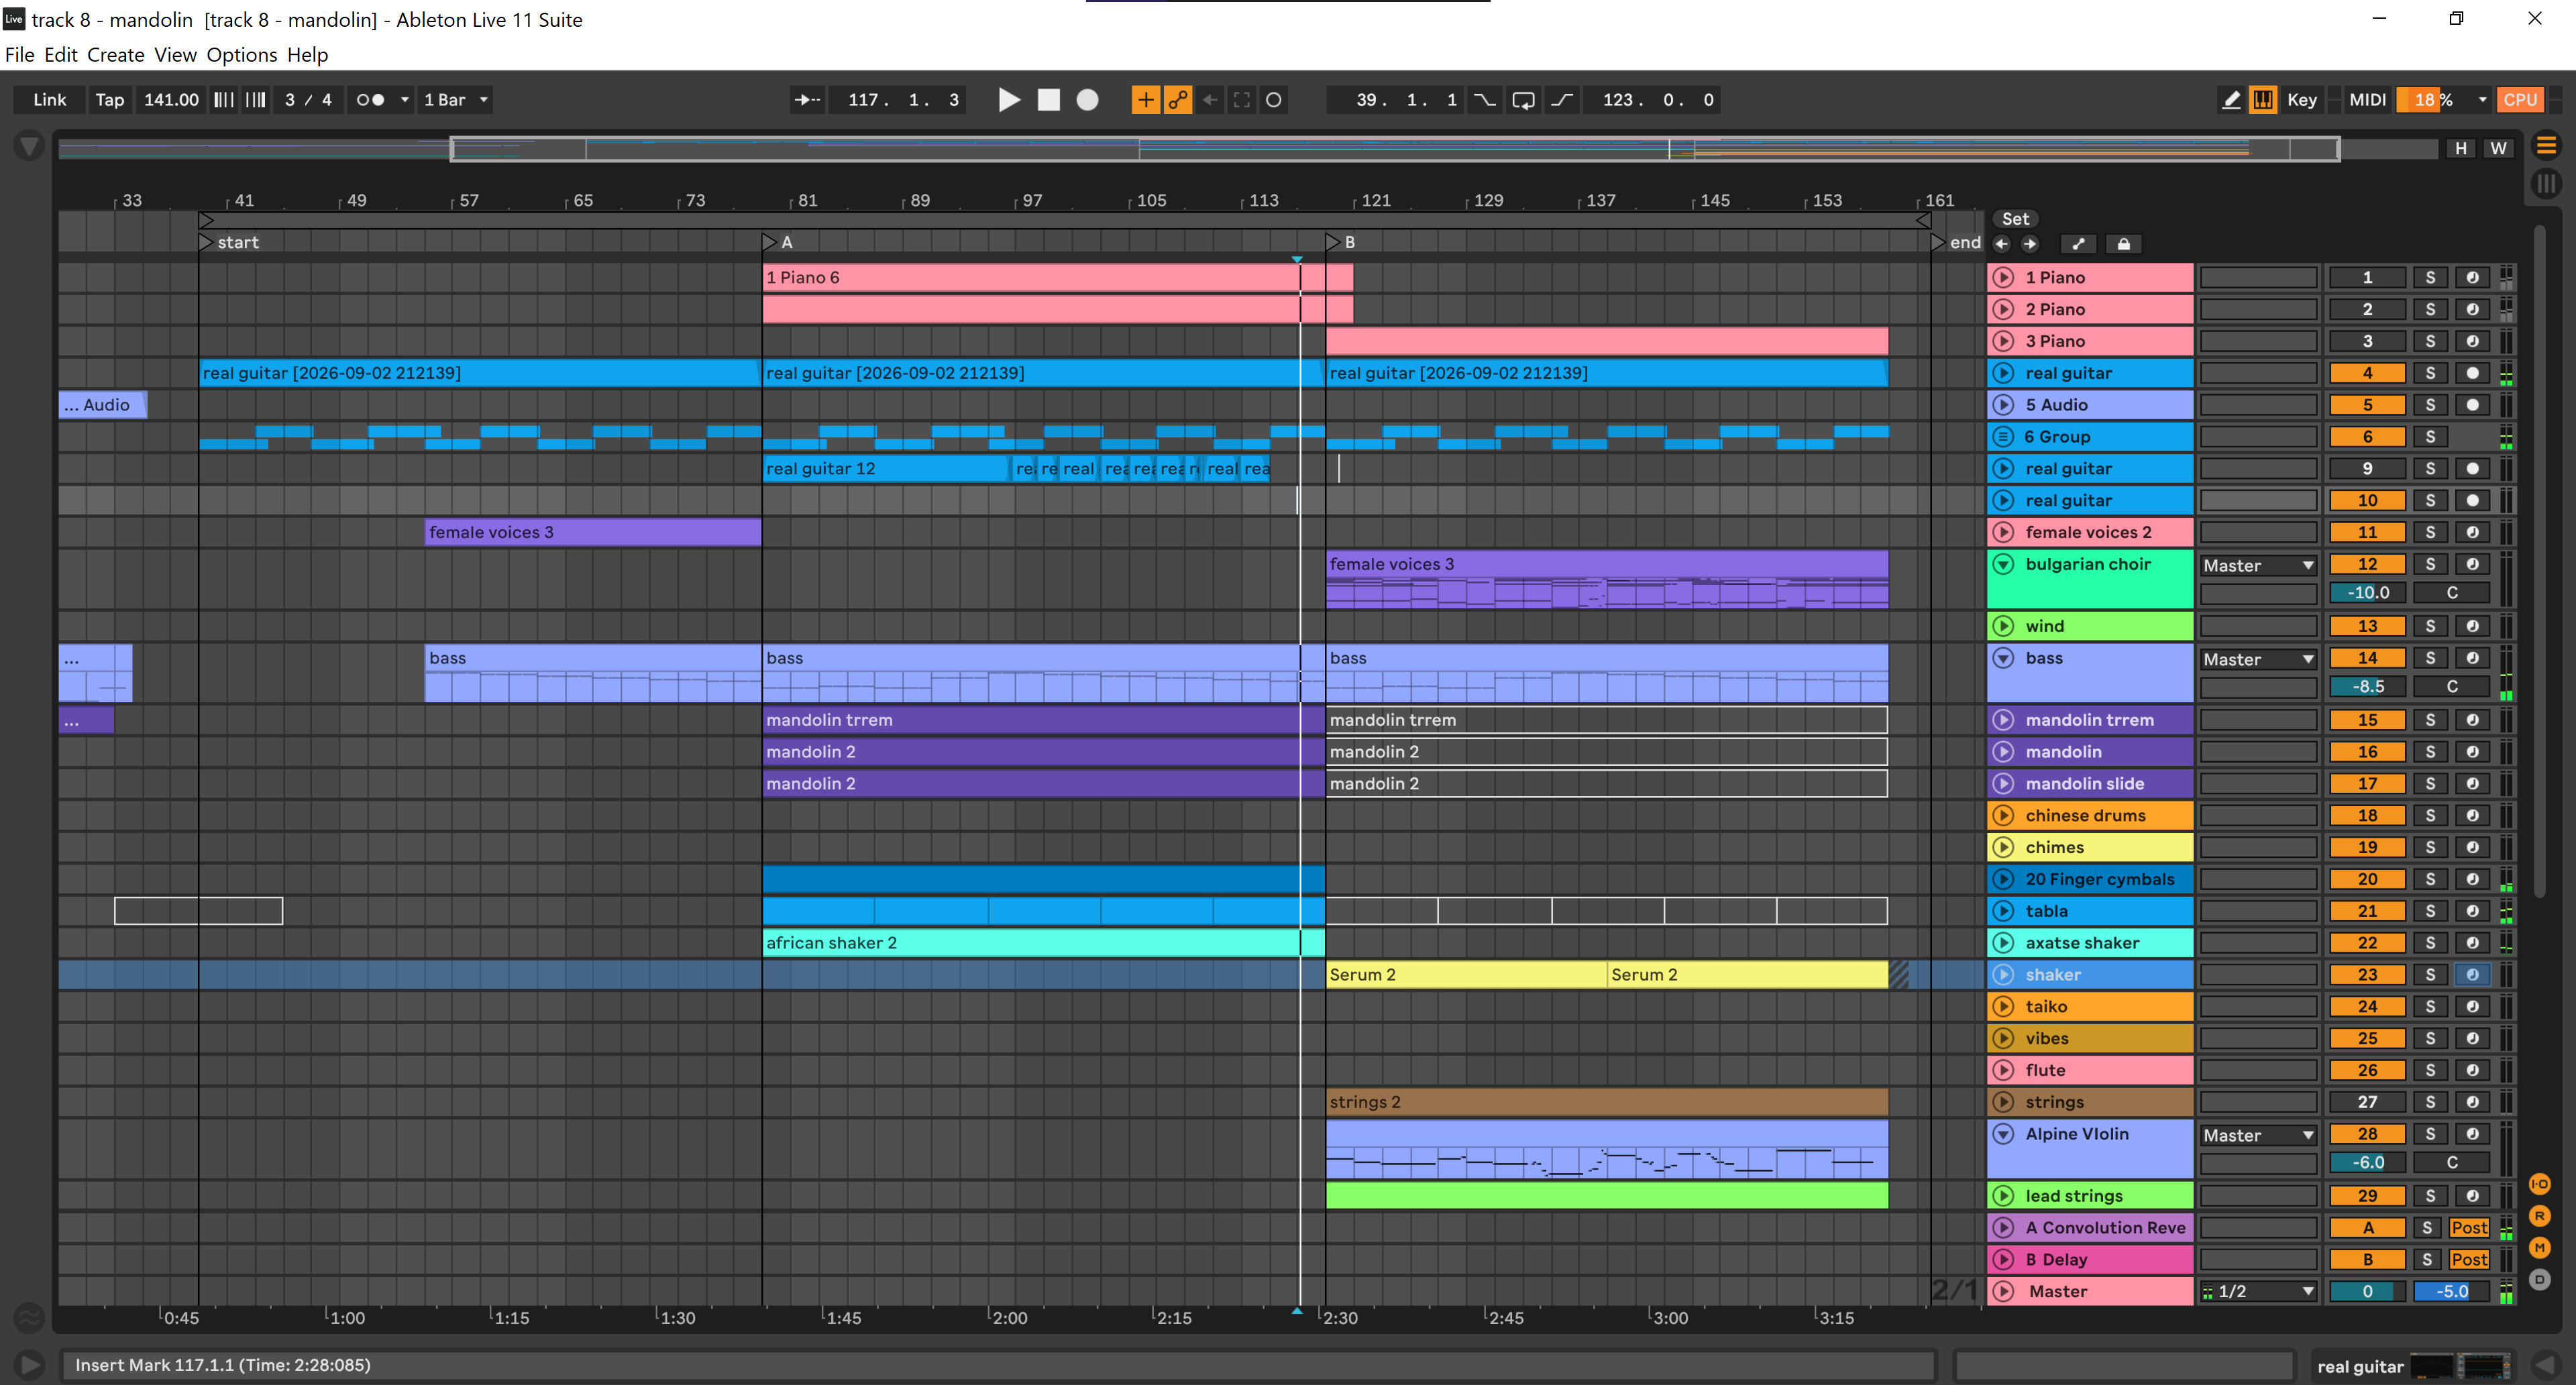Click the Tap tempo button

109,100
